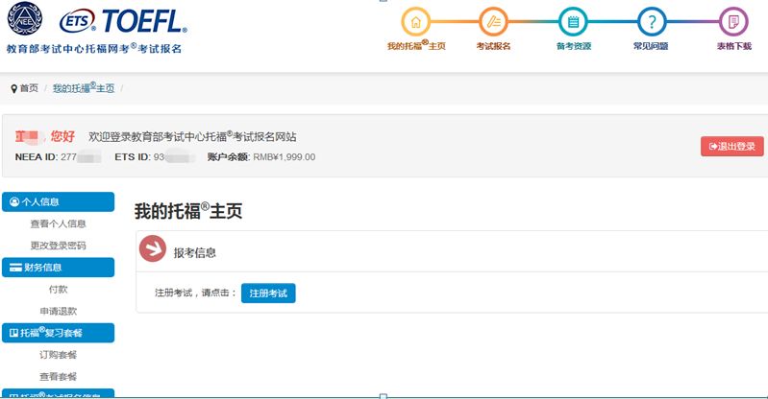Click the 常见问题 question mark icon

652,22
